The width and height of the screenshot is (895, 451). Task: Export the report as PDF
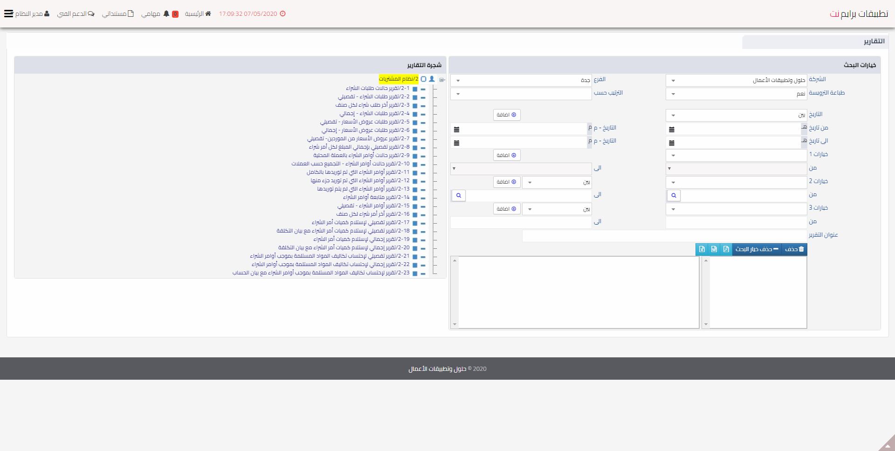[726, 249]
